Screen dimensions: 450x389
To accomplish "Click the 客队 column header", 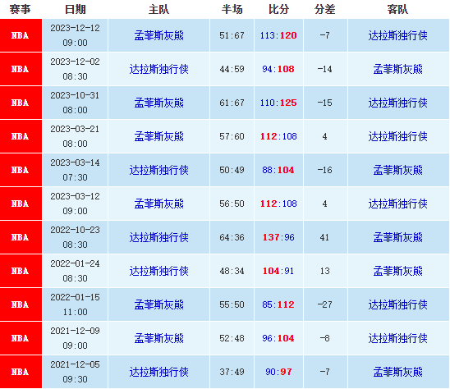I will (x=397, y=10).
